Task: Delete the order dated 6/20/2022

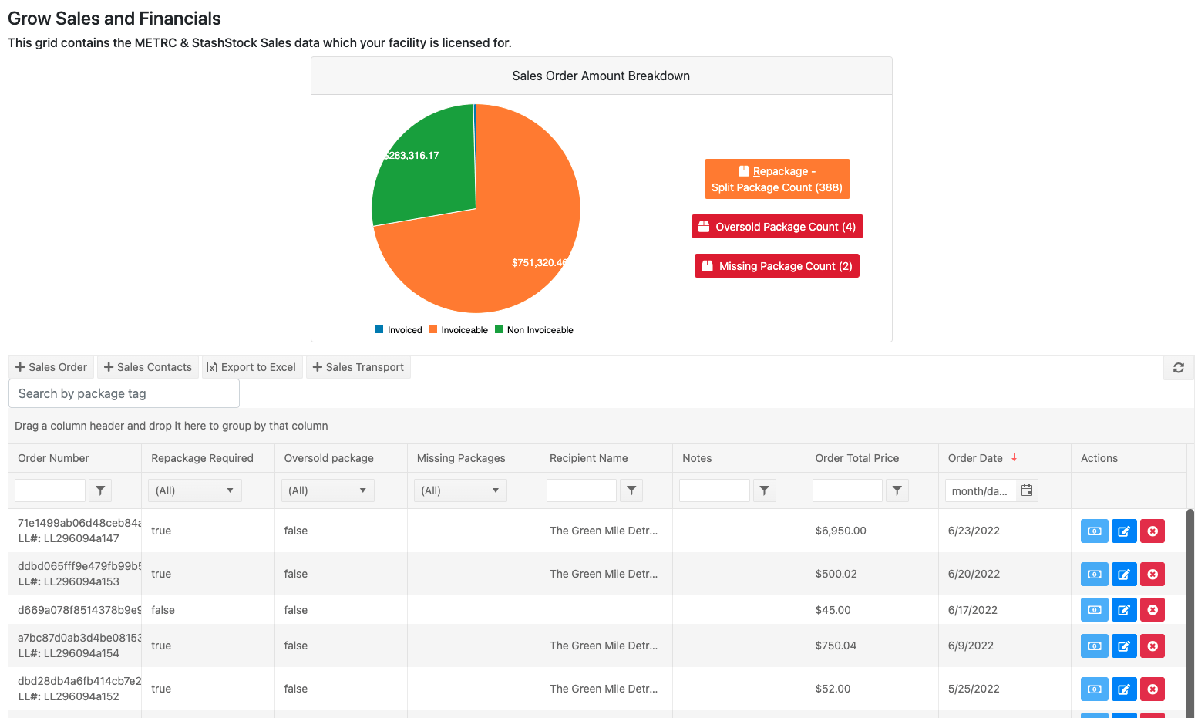Action: pos(1153,574)
